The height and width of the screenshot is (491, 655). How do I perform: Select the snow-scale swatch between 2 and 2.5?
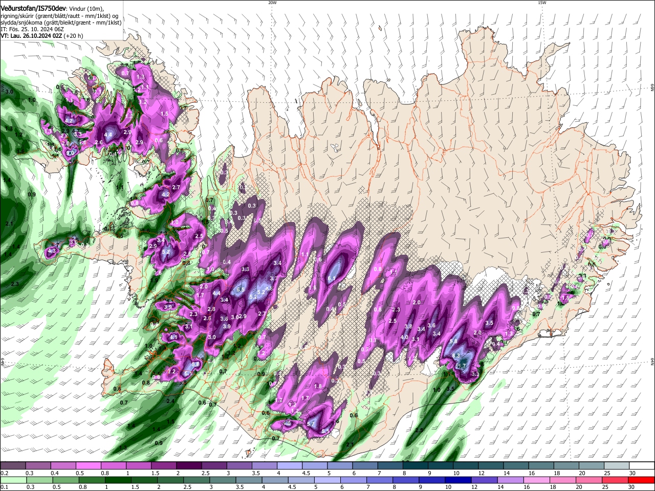coord(189,465)
